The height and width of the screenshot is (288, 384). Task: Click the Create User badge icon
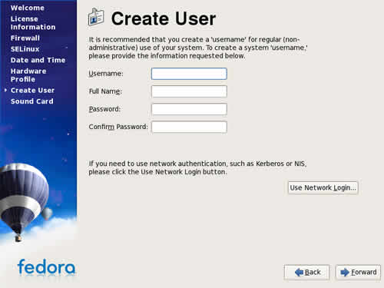(96, 17)
